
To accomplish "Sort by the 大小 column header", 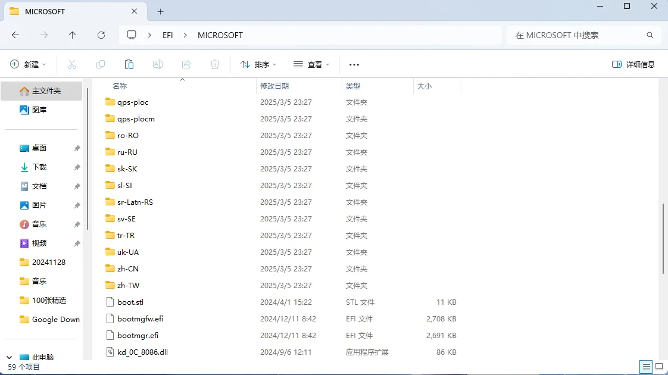I will coord(424,86).
